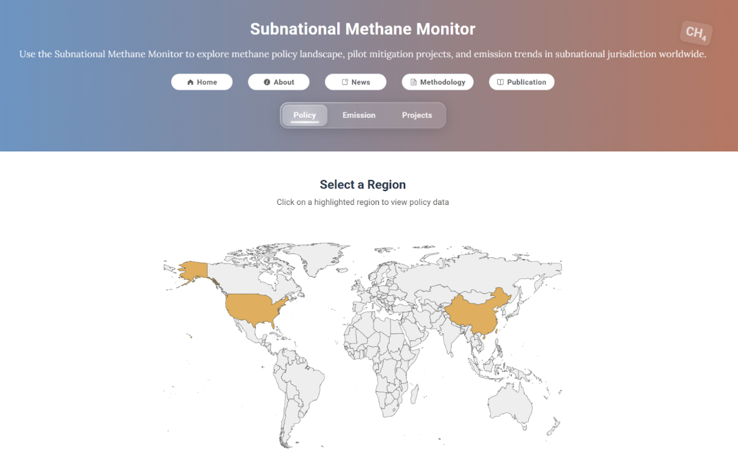Click the Publication button label

click(526, 82)
